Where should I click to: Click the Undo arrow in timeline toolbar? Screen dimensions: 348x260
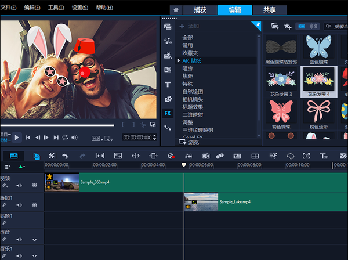[65, 156]
